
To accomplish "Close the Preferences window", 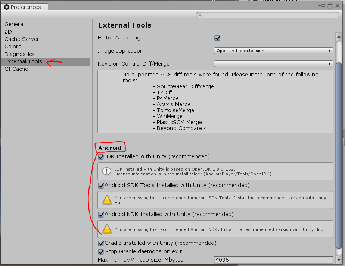I will click(338, 6).
